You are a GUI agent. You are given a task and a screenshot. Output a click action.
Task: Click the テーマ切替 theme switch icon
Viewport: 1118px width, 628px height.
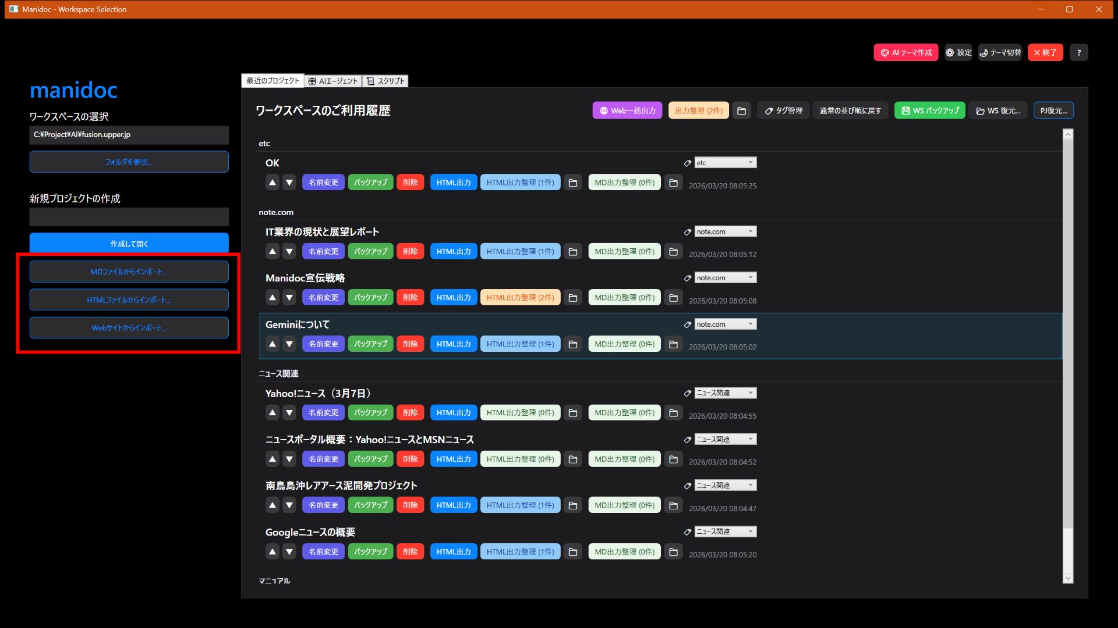(985, 52)
